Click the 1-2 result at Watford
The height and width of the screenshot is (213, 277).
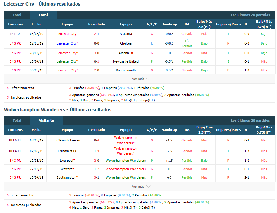[97, 169]
